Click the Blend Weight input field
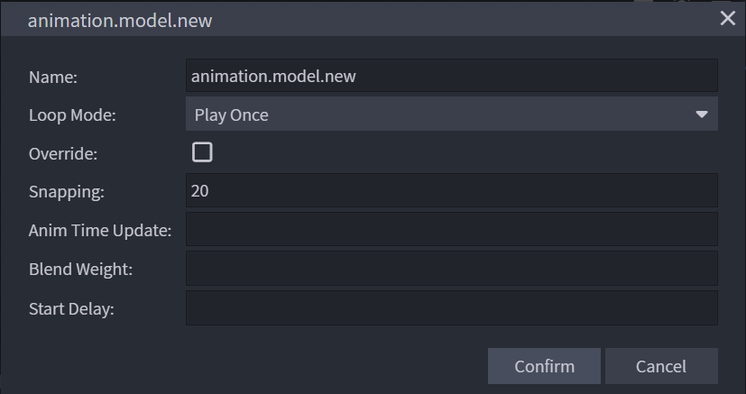Screen dimensions: 746x394 451,269
